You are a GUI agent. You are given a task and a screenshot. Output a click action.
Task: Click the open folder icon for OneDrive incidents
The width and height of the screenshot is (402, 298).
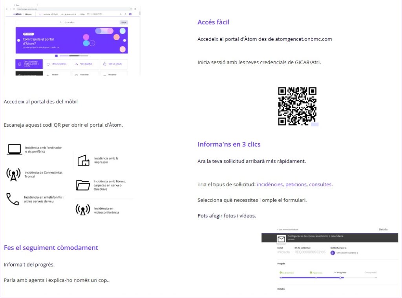coord(83,185)
